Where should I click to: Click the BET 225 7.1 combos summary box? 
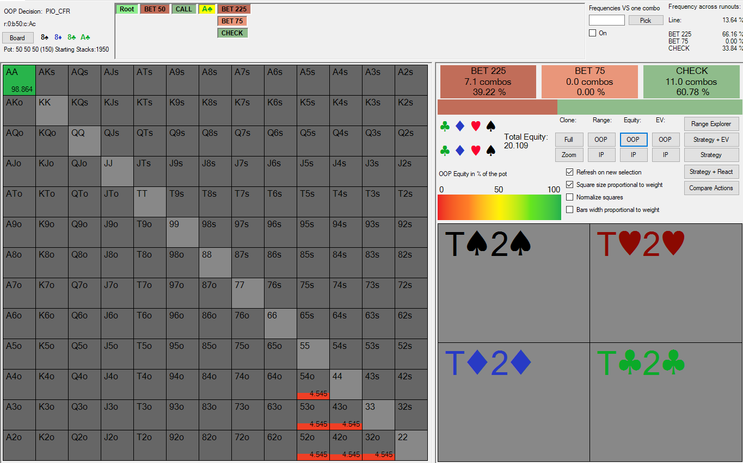[x=488, y=82]
